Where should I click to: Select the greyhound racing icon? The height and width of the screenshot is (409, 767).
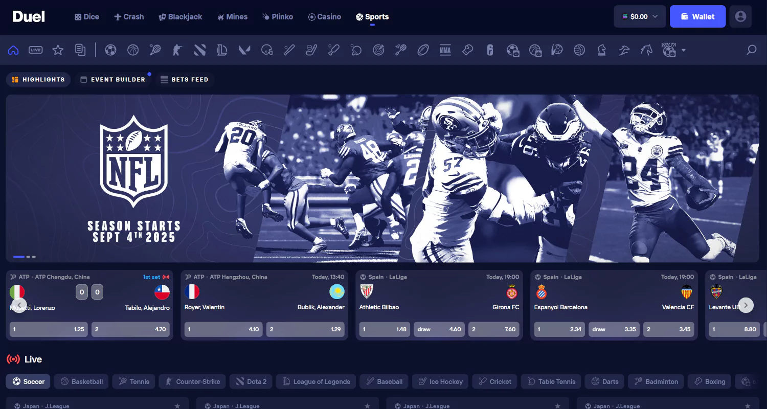[x=624, y=50]
